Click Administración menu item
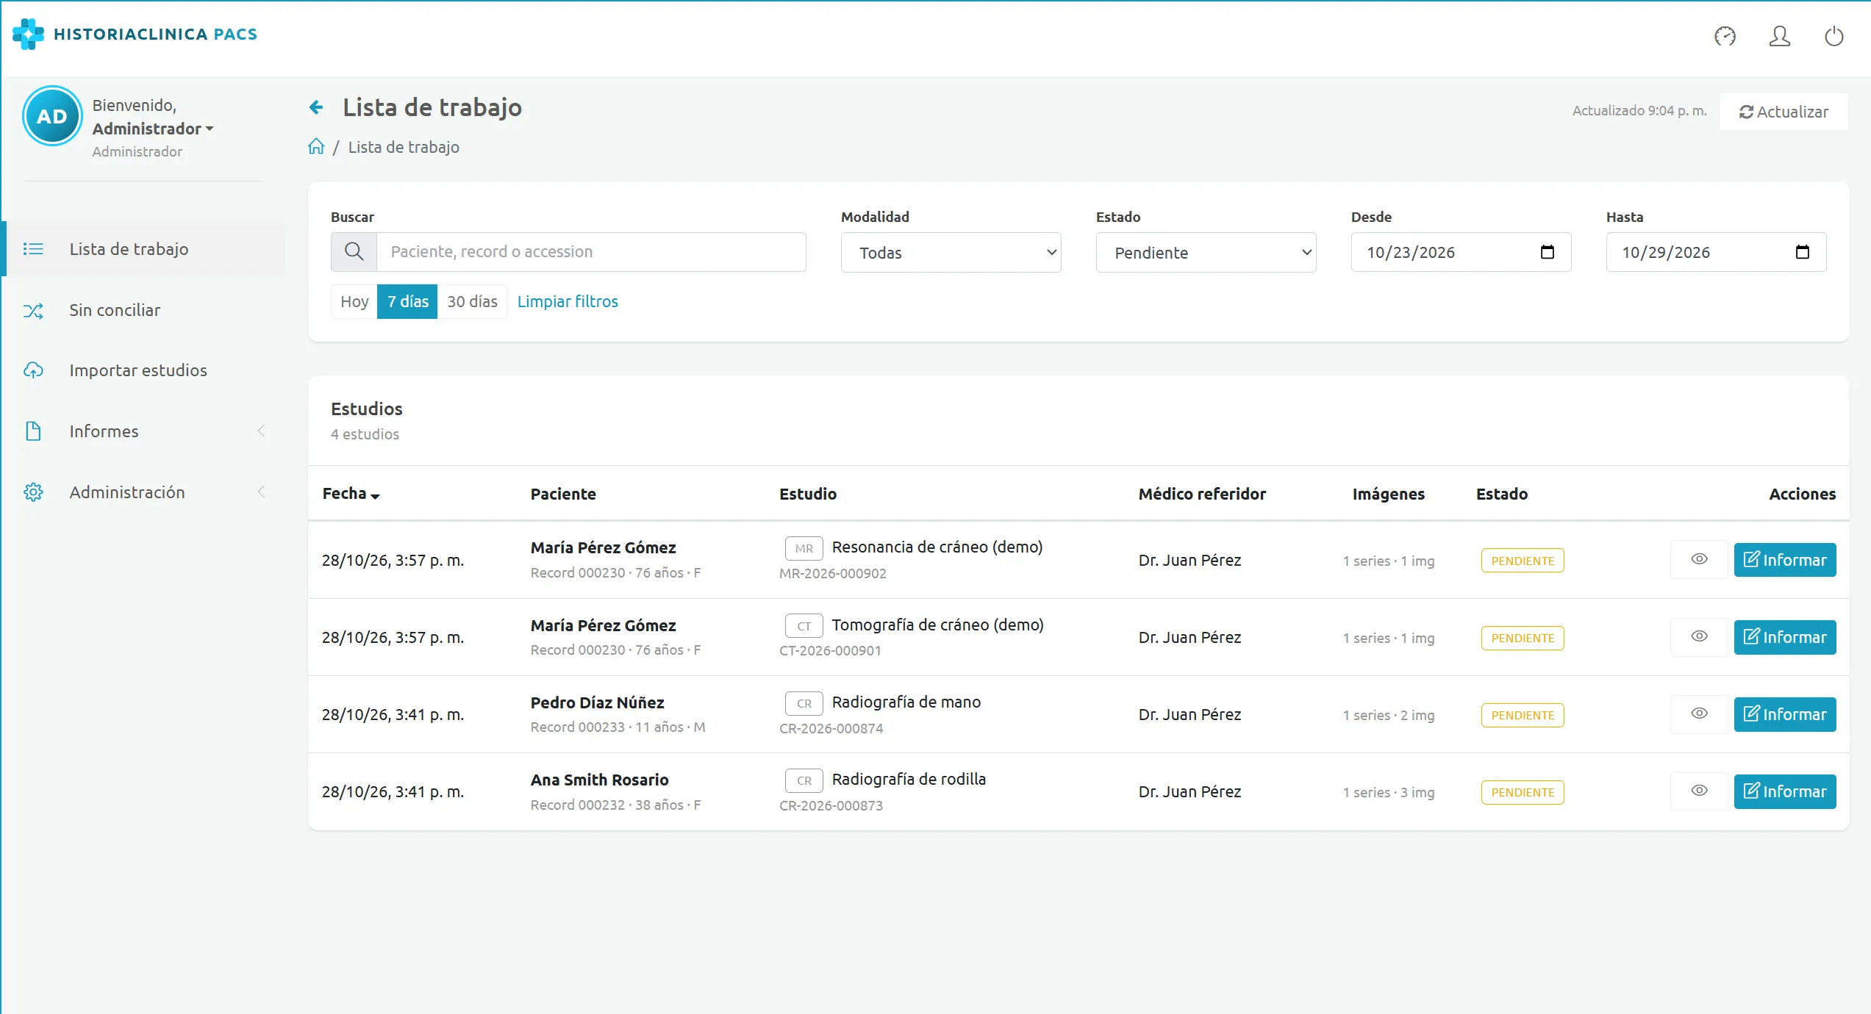The width and height of the screenshot is (1871, 1014). click(143, 492)
